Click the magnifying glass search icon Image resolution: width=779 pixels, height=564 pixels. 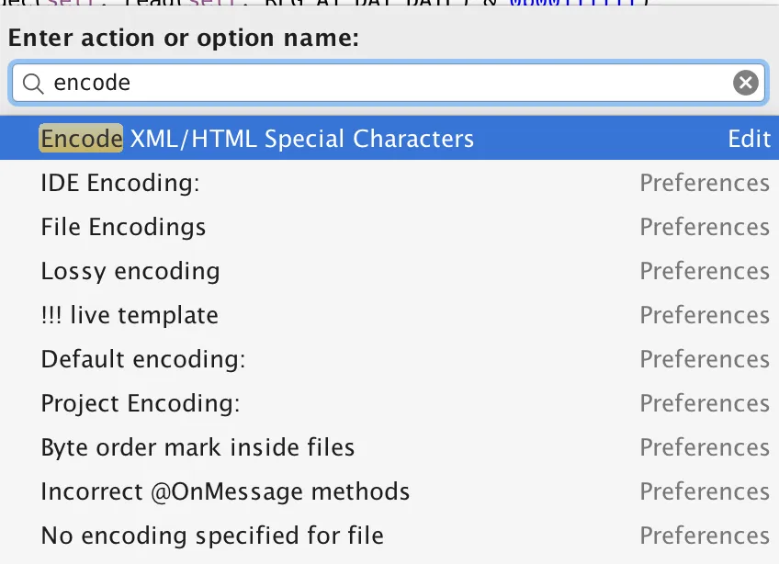coord(33,84)
